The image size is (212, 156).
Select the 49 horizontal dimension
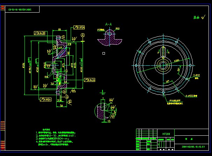[x=61, y=48]
